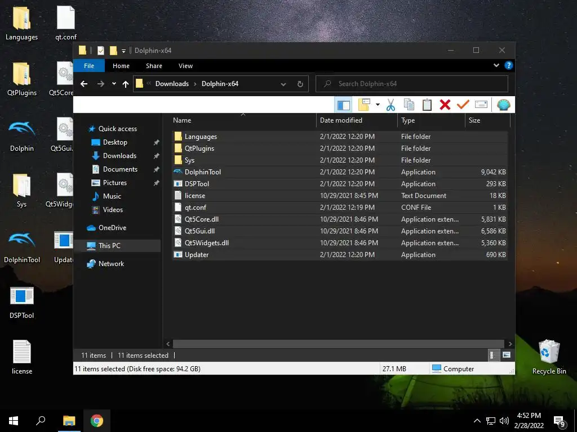
Task: Select qt.conf in the file list
Action: [340, 207]
